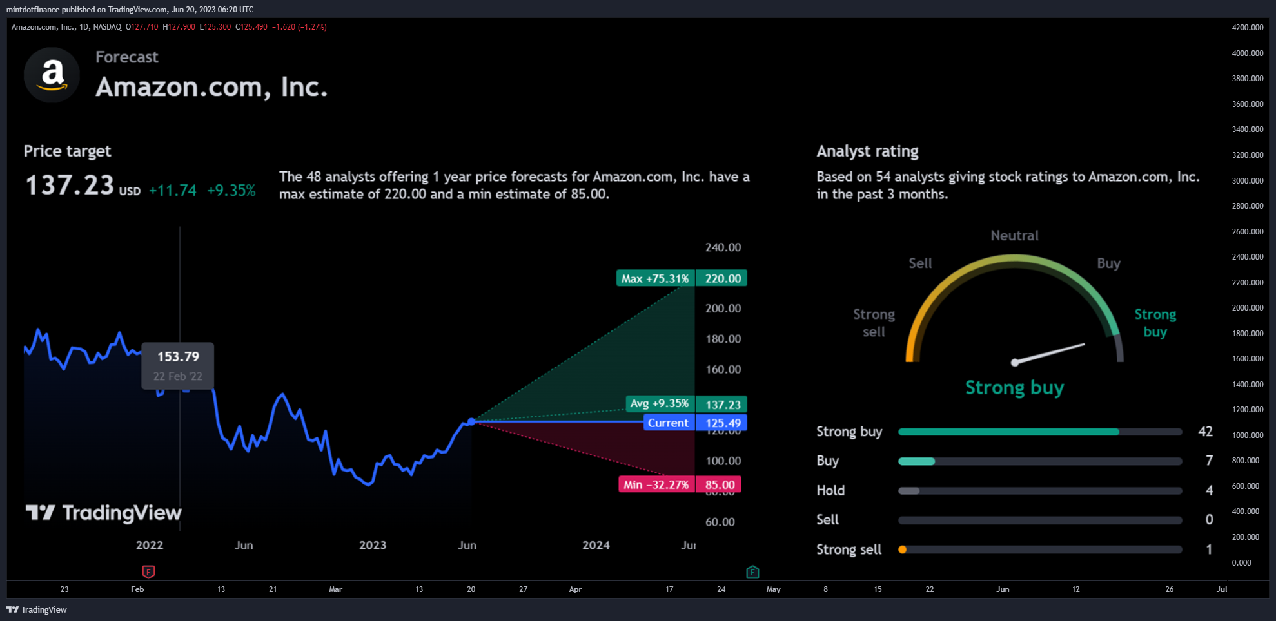
Task: Click the Hold rating bar
Action: [x=1040, y=491]
